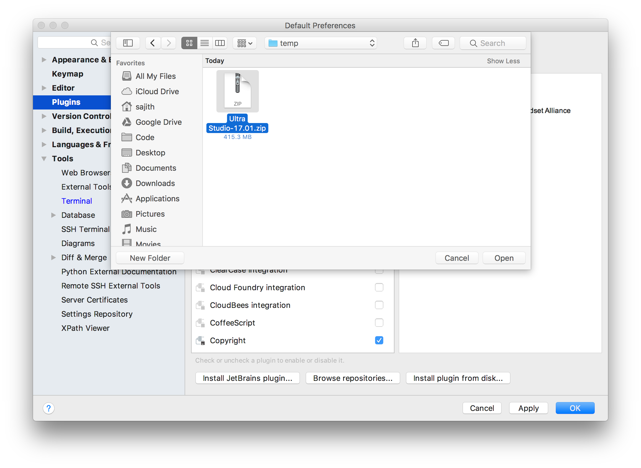Click the Cloud Foundry integration plugin icon
Viewport: 641px width, 468px height.
(200, 287)
